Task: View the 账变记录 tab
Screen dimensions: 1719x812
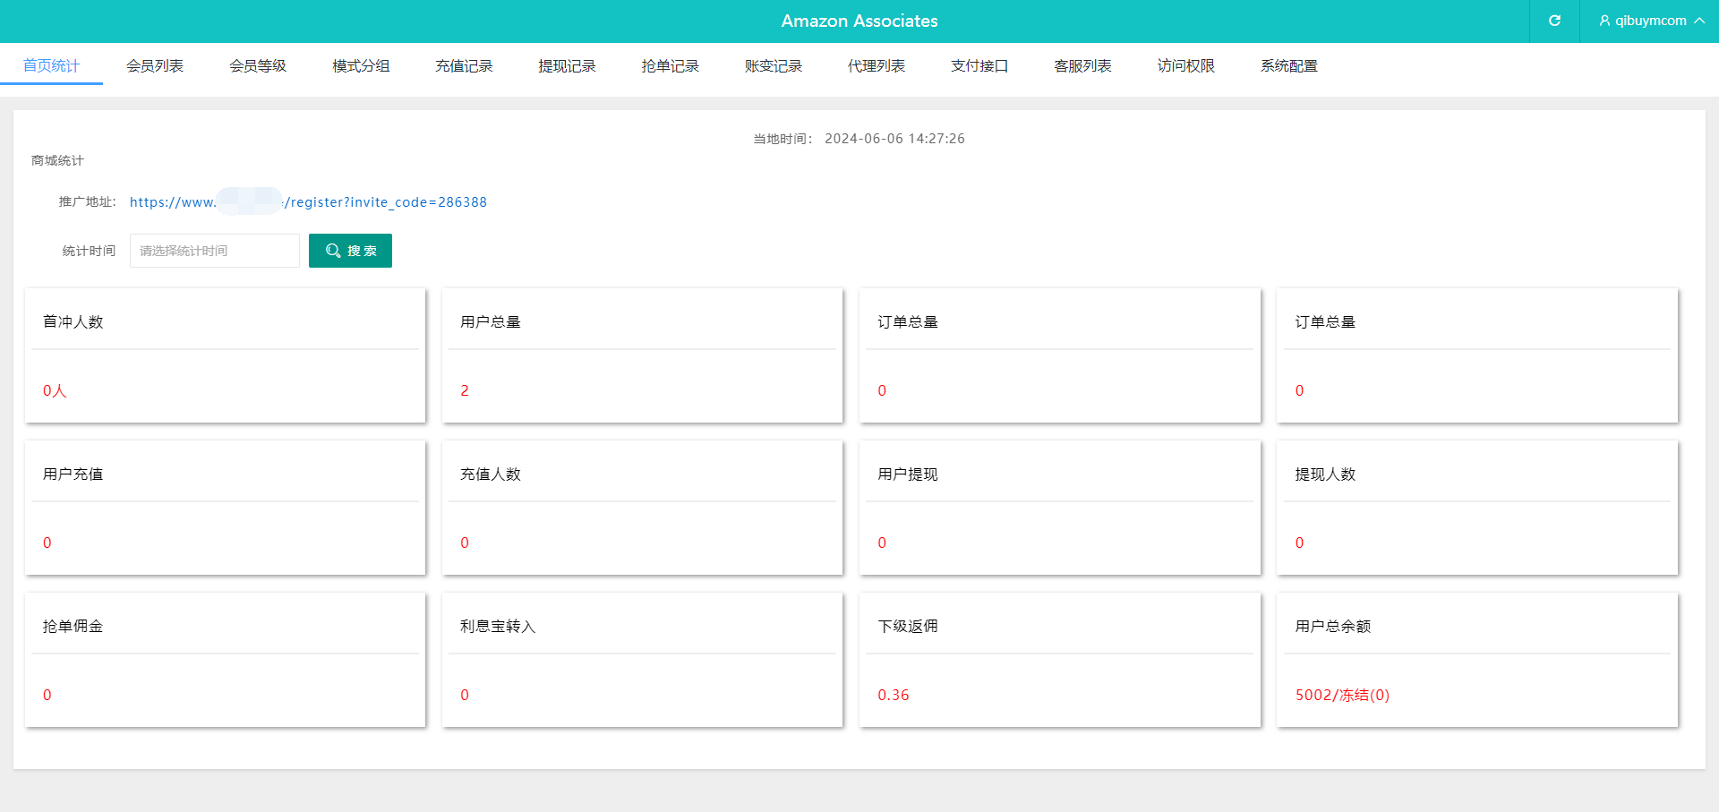Action: pos(773,65)
